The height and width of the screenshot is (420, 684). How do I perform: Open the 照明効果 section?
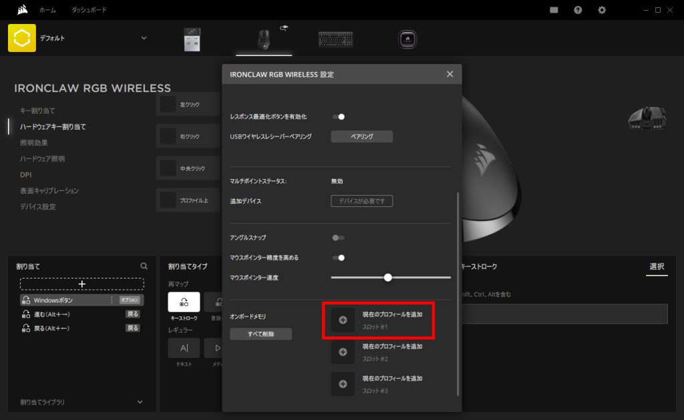[34, 143]
